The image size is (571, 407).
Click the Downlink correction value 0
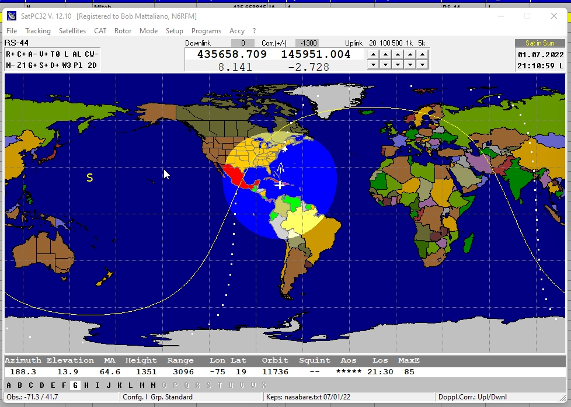pyautogui.click(x=242, y=43)
